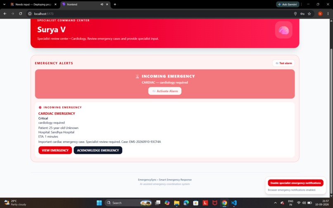View site information icon in address bar

pyautogui.click(x=30, y=14)
